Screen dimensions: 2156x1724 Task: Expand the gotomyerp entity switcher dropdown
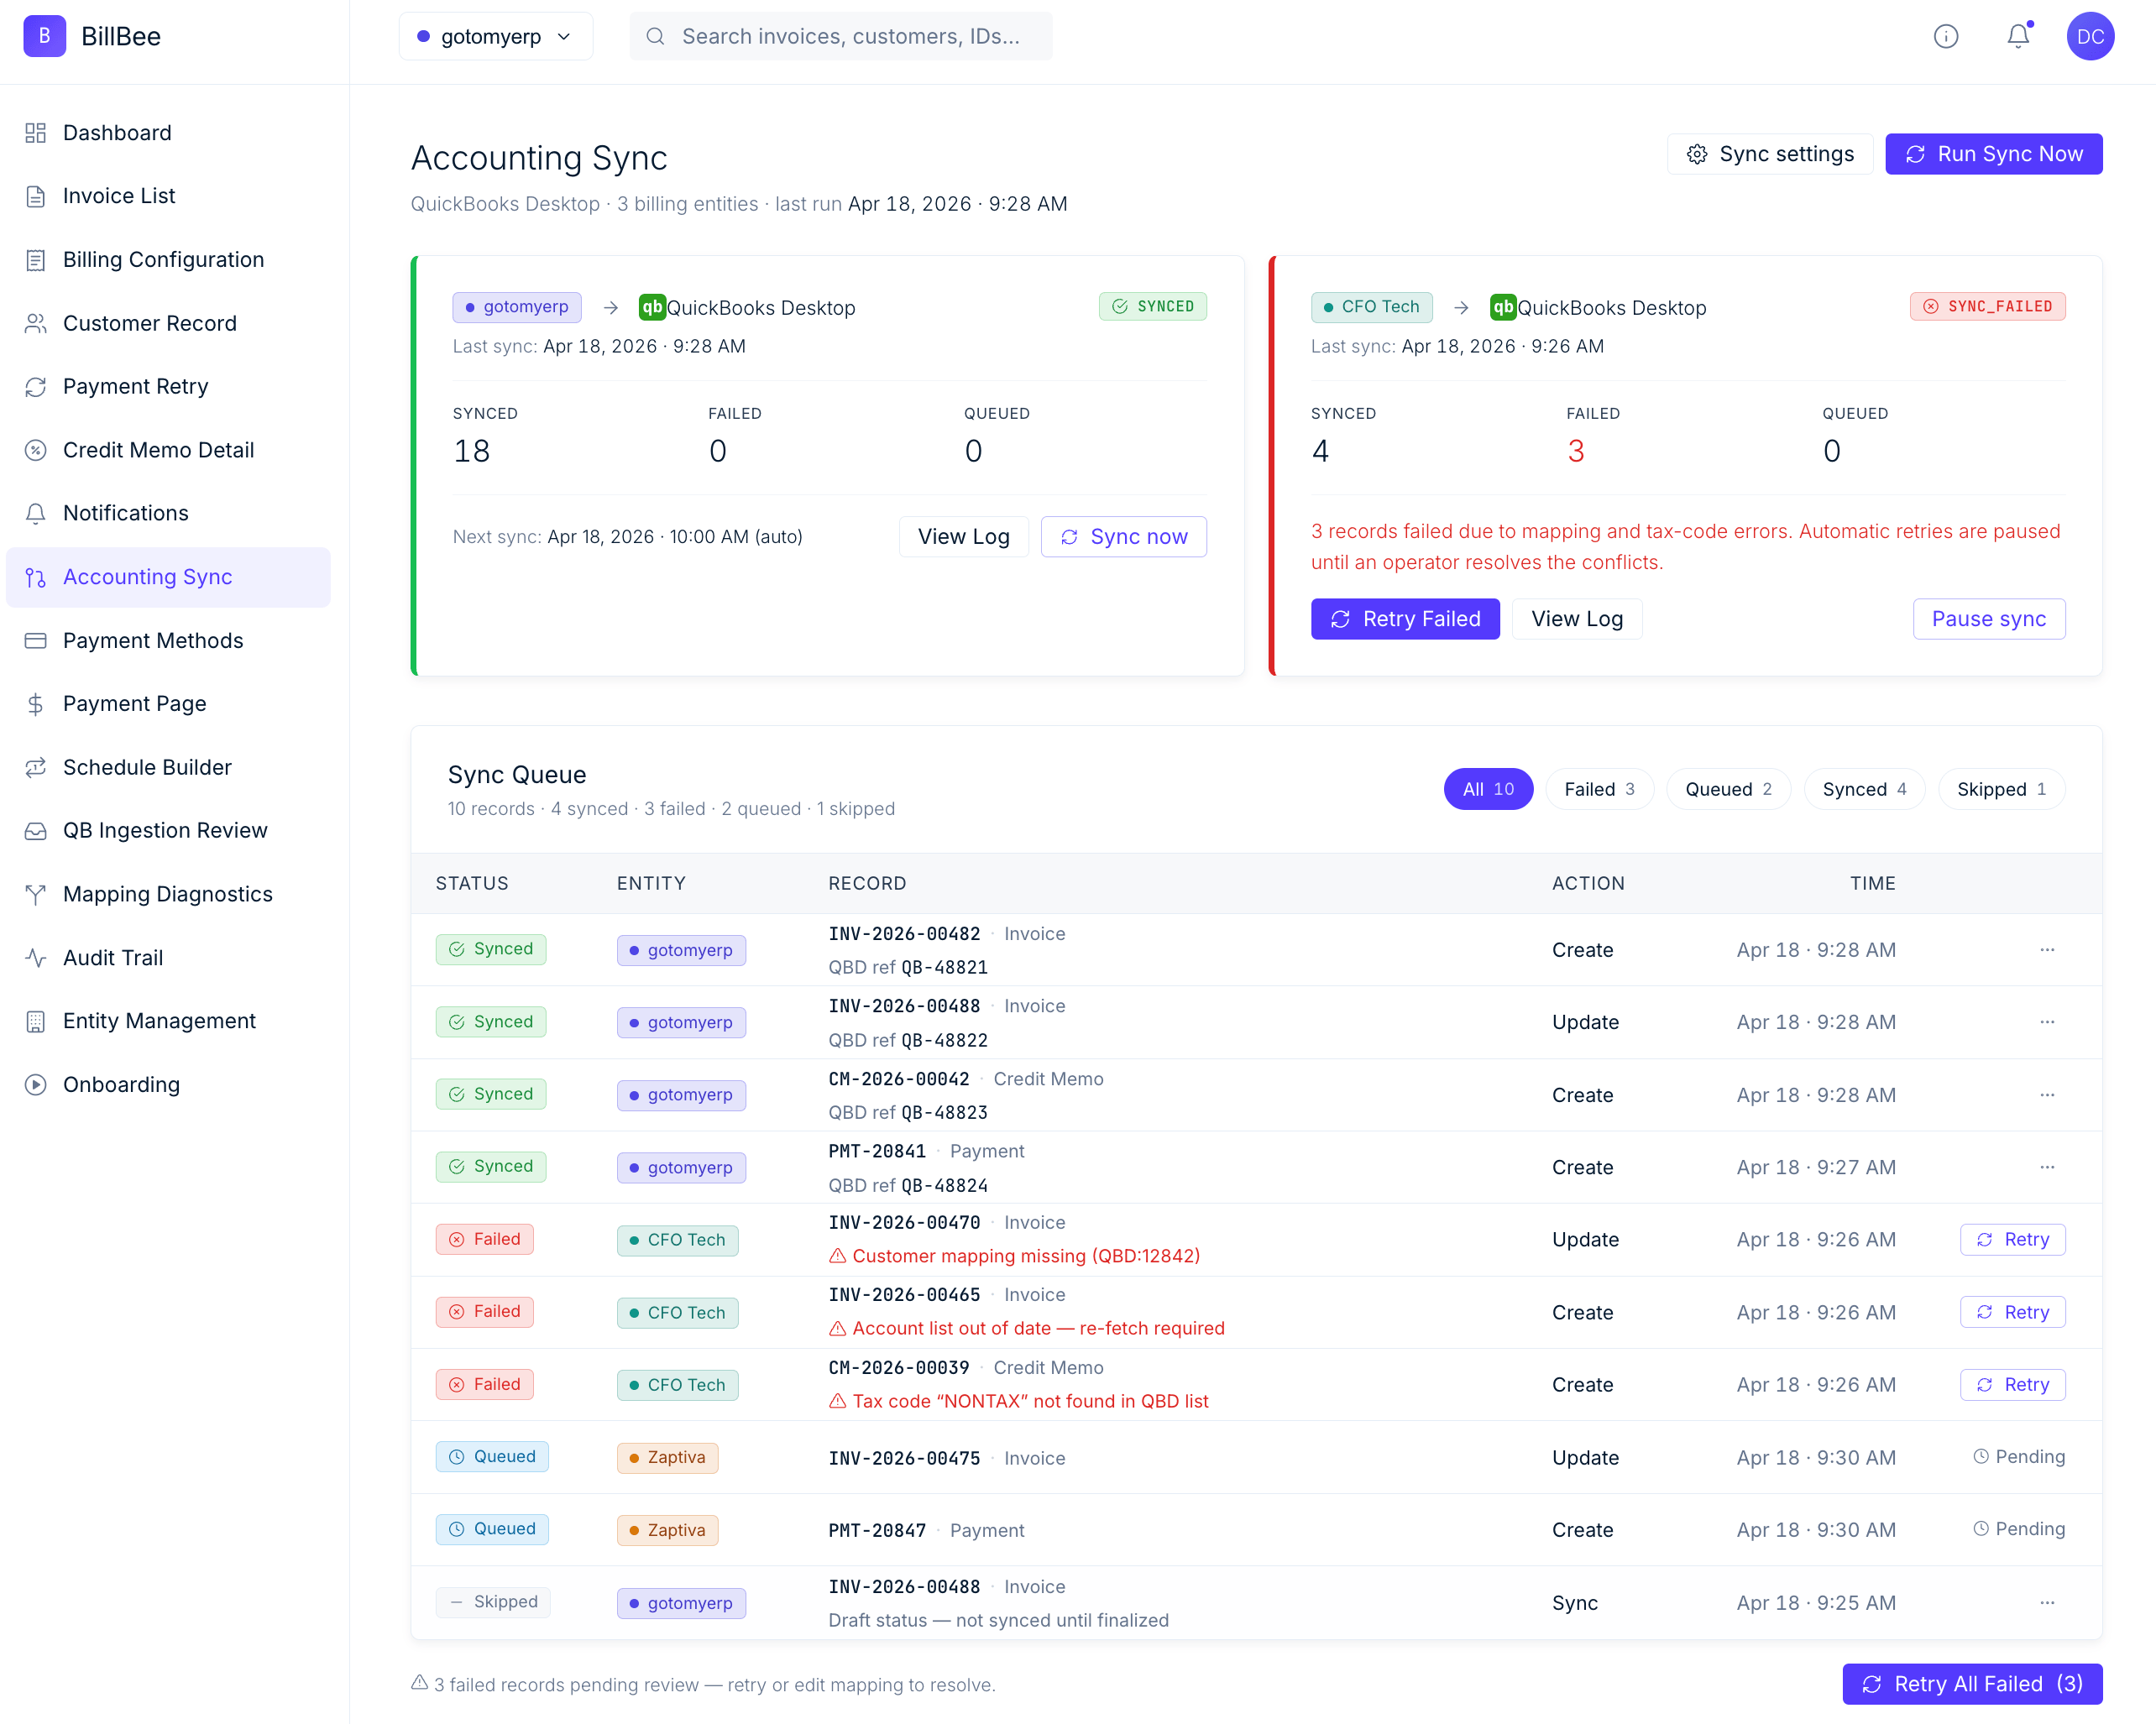(x=496, y=36)
